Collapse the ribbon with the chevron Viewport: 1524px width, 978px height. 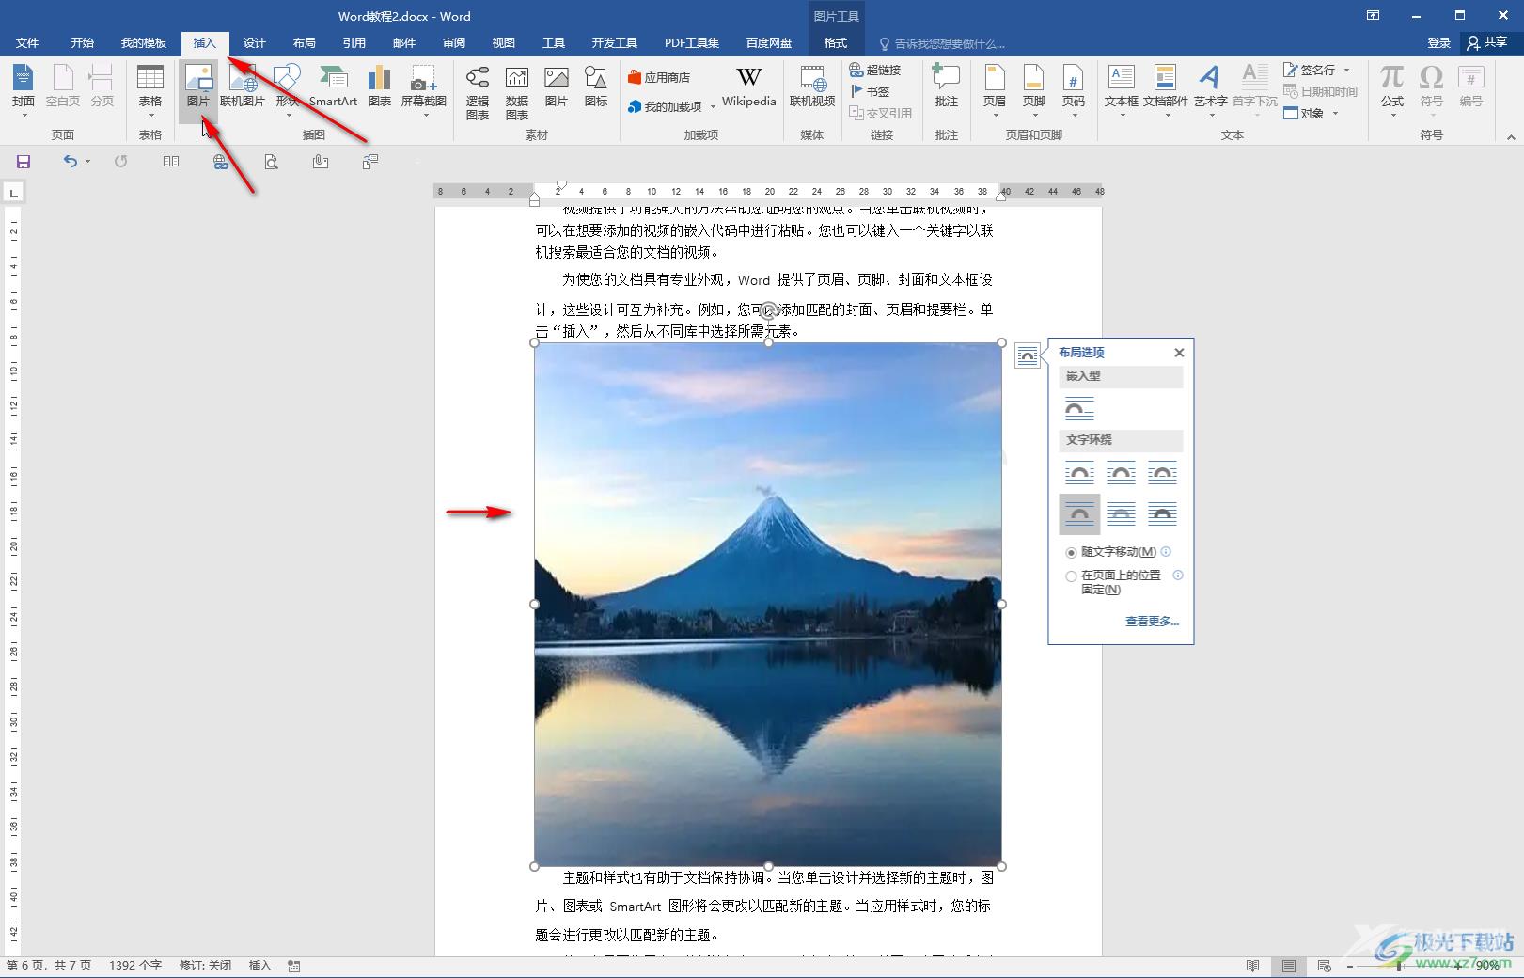(x=1511, y=137)
